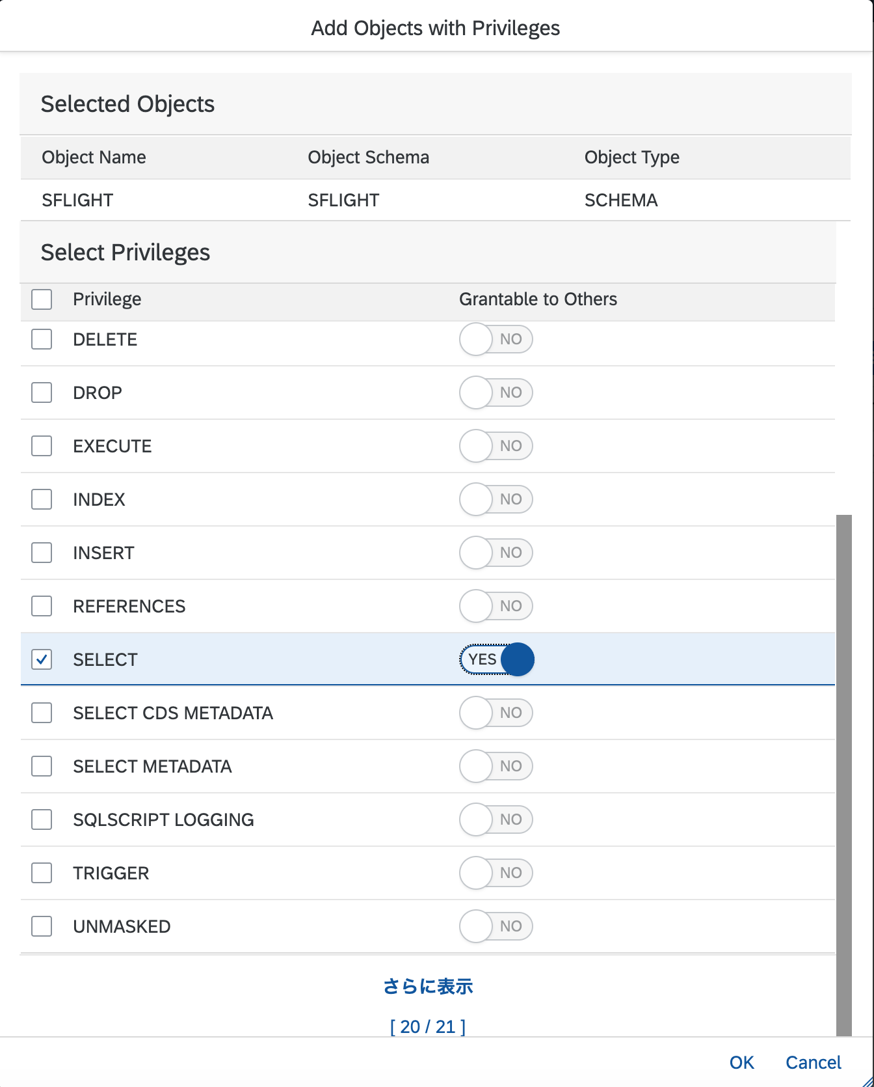
Task: Turn off SELECT grantable toggle
Action: coord(496,659)
